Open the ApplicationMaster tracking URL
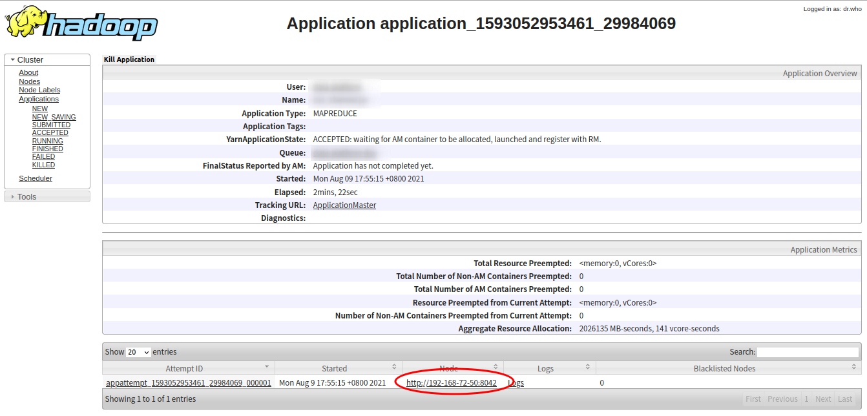This screenshot has height=416, width=867. coord(344,205)
